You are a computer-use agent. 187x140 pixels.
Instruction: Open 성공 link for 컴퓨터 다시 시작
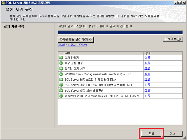tap(147, 68)
